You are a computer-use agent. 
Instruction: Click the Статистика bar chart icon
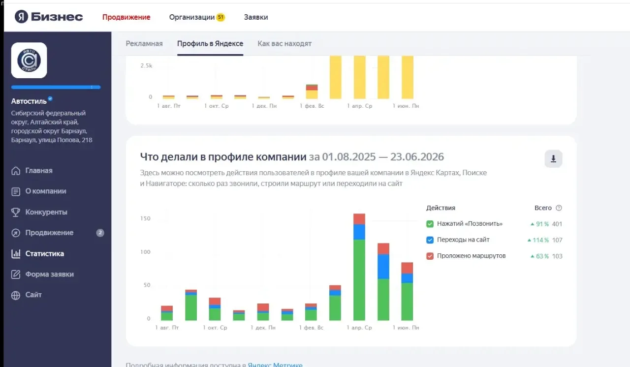click(x=16, y=254)
